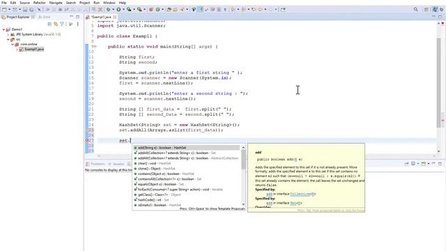This screenshot has width=446, height=251.
Task: Click the Debug perspective icon
Action: (442, 9)
